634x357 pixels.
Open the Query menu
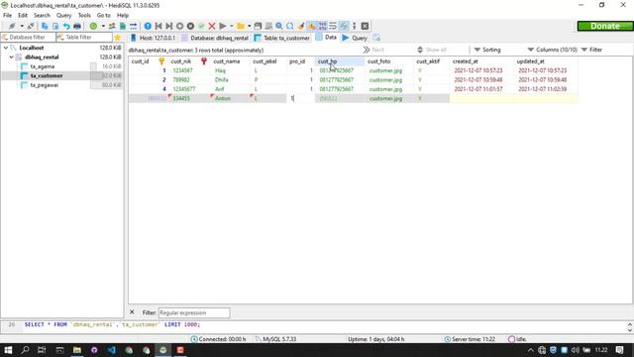pyautogui.click(x=63, y=16)
